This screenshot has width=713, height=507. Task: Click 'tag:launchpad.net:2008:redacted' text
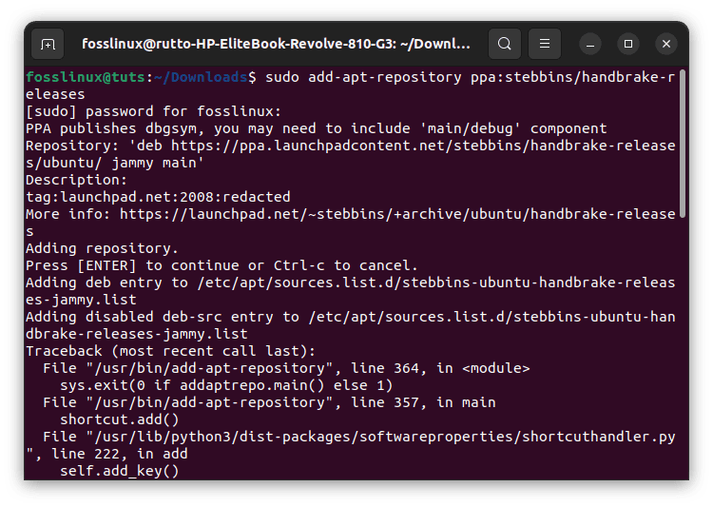pyautogui.click(x=158, y=197)
